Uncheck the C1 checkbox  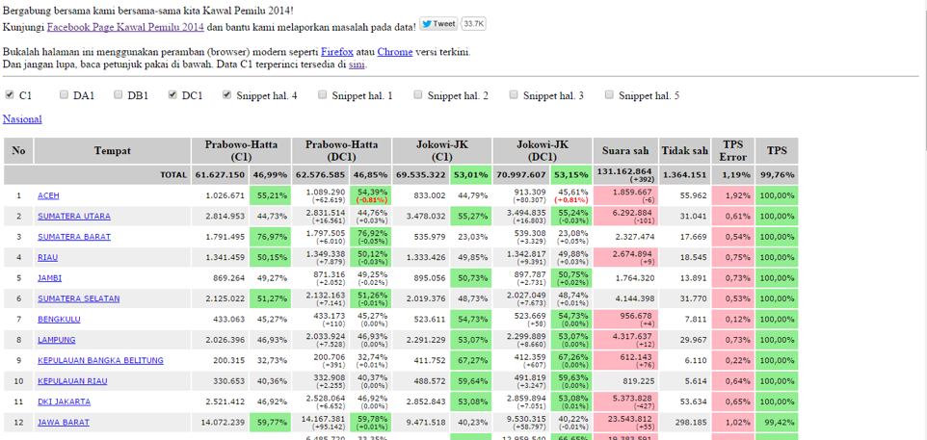10,95
